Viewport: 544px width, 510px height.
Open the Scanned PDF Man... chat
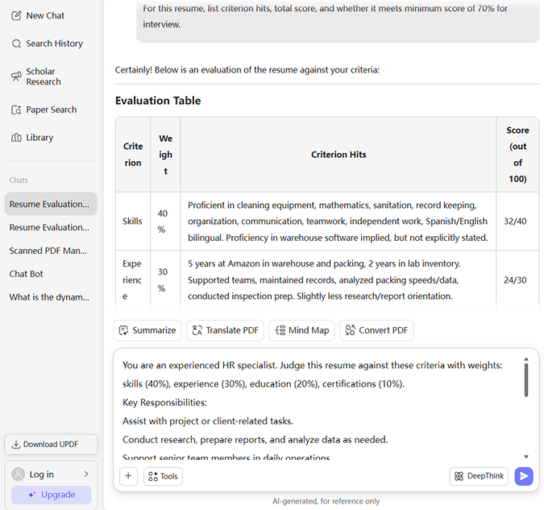click(x=48, y=251)
